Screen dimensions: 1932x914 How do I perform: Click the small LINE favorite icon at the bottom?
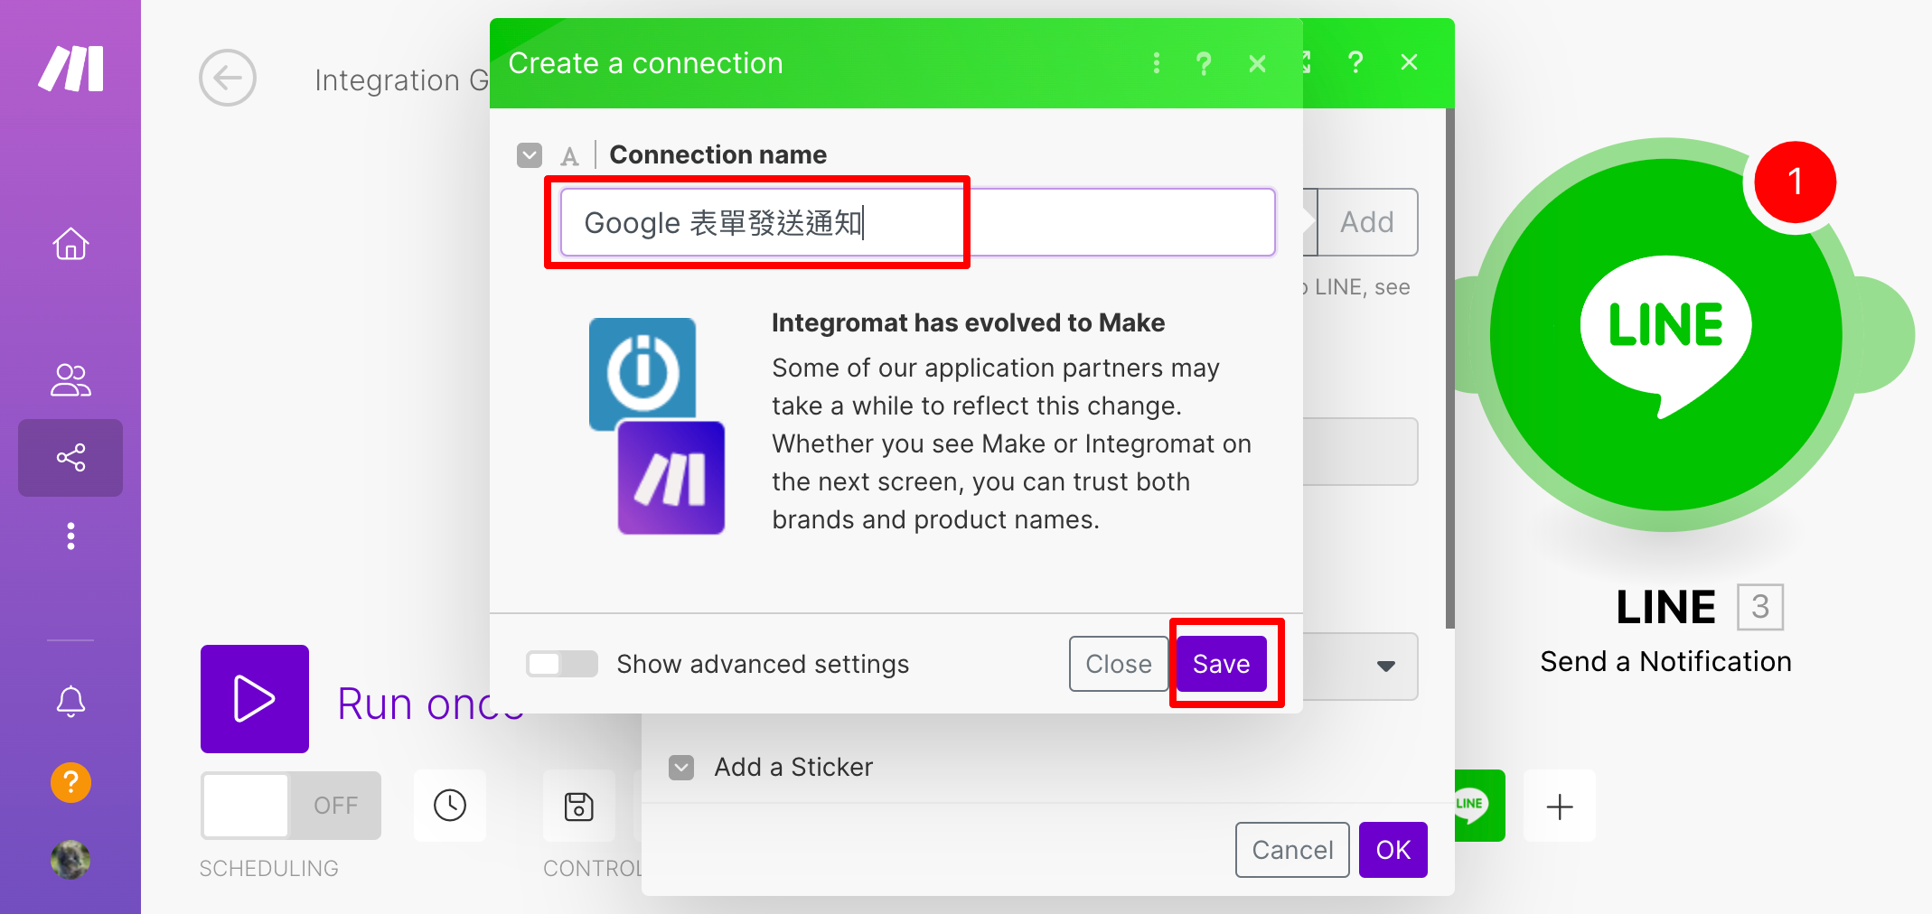(1478, 806)
